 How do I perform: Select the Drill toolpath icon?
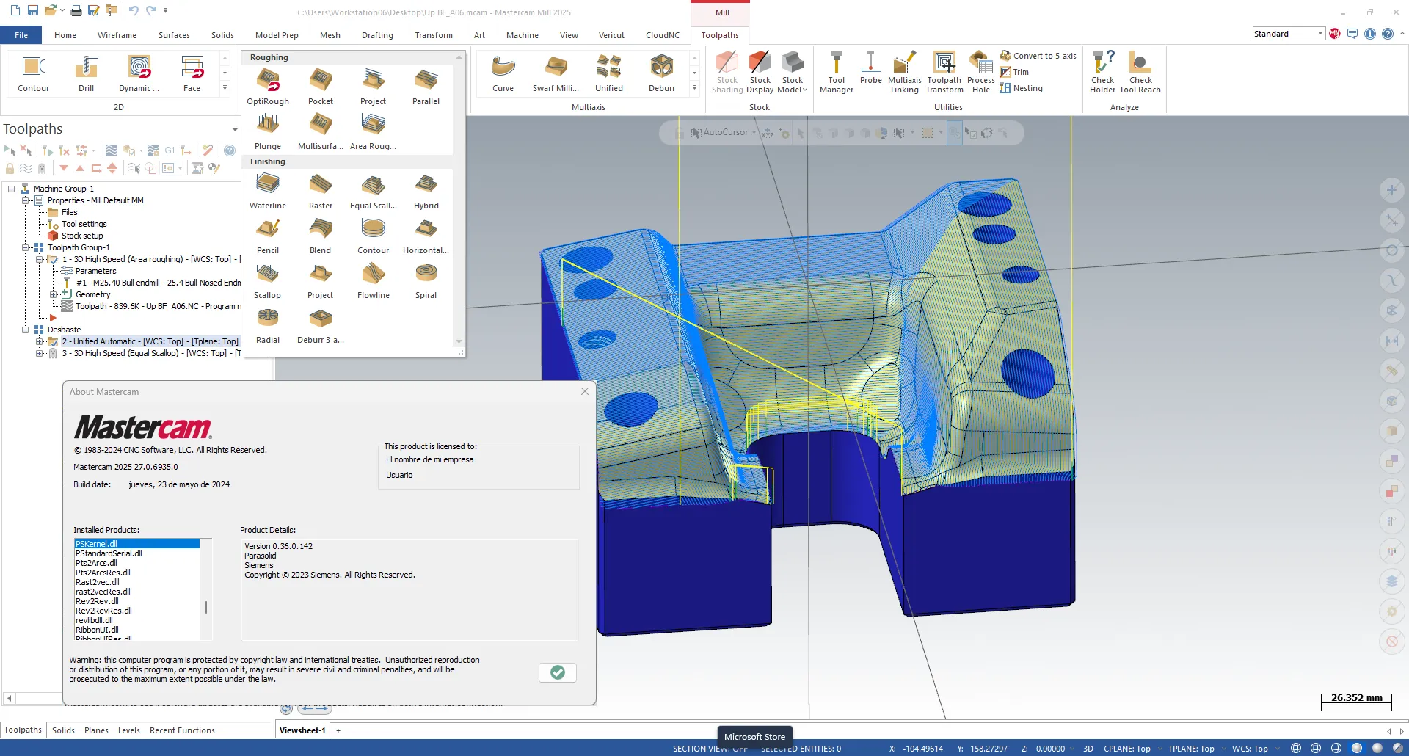click(86, 74)
